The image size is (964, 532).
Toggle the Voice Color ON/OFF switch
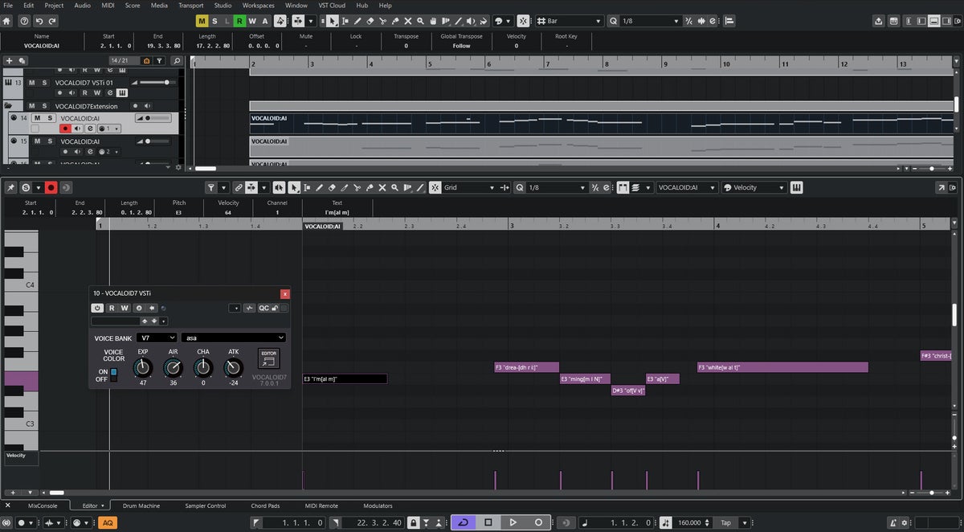point(113,375)
